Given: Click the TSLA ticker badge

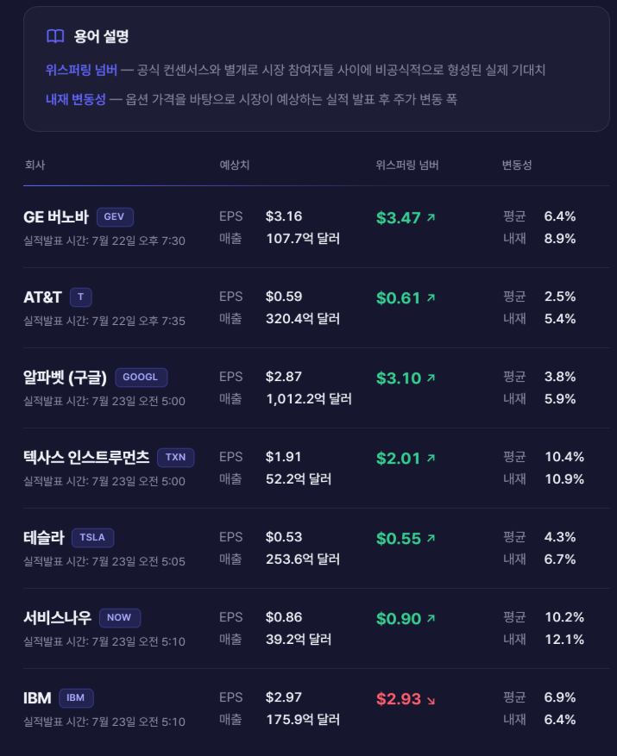Looking at the screenshot, I should [x=92, y=537].
